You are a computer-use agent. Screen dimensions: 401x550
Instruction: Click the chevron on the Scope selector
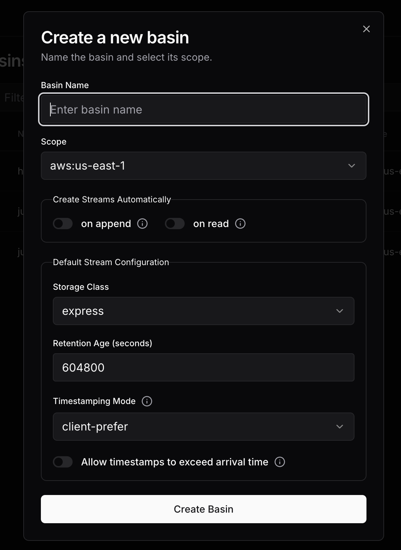click(351, 166)
